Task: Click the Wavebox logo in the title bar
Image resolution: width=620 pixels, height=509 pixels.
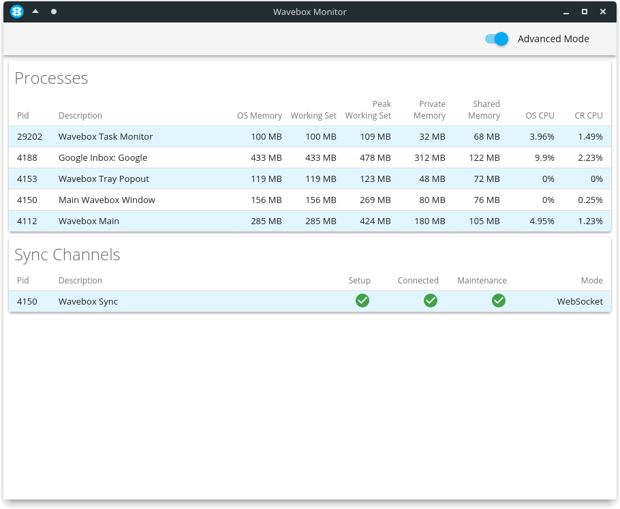Action: coord(16,11)
